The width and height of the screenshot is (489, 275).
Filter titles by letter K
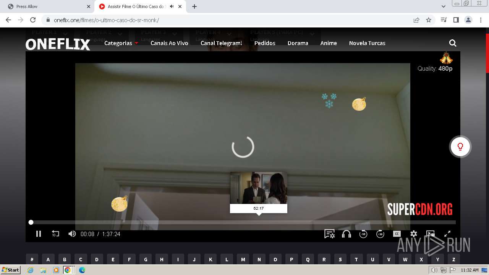[x=210, y=259]
